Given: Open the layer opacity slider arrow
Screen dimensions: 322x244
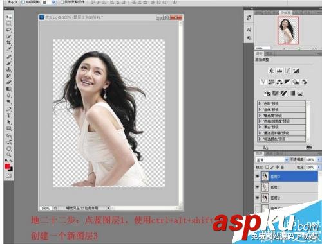Looking at the screenshot, I should [319, 160].
